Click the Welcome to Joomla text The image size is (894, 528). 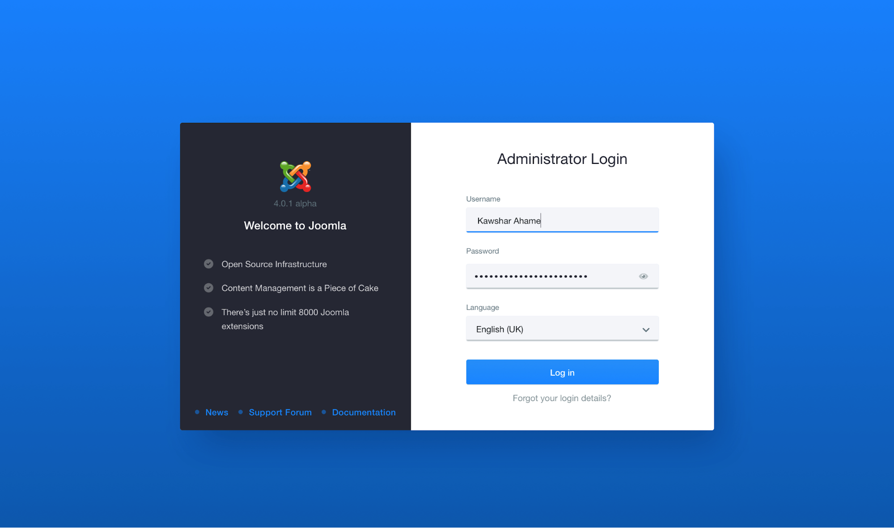pyautogui.click(x=295, y=226)
